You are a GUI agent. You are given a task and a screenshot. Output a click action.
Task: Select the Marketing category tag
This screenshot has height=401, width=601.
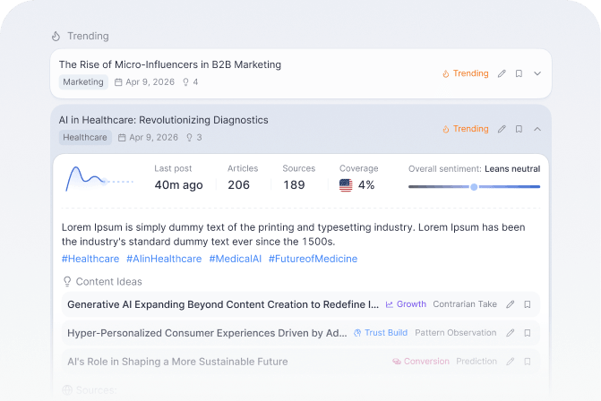(x=83, y=82)
